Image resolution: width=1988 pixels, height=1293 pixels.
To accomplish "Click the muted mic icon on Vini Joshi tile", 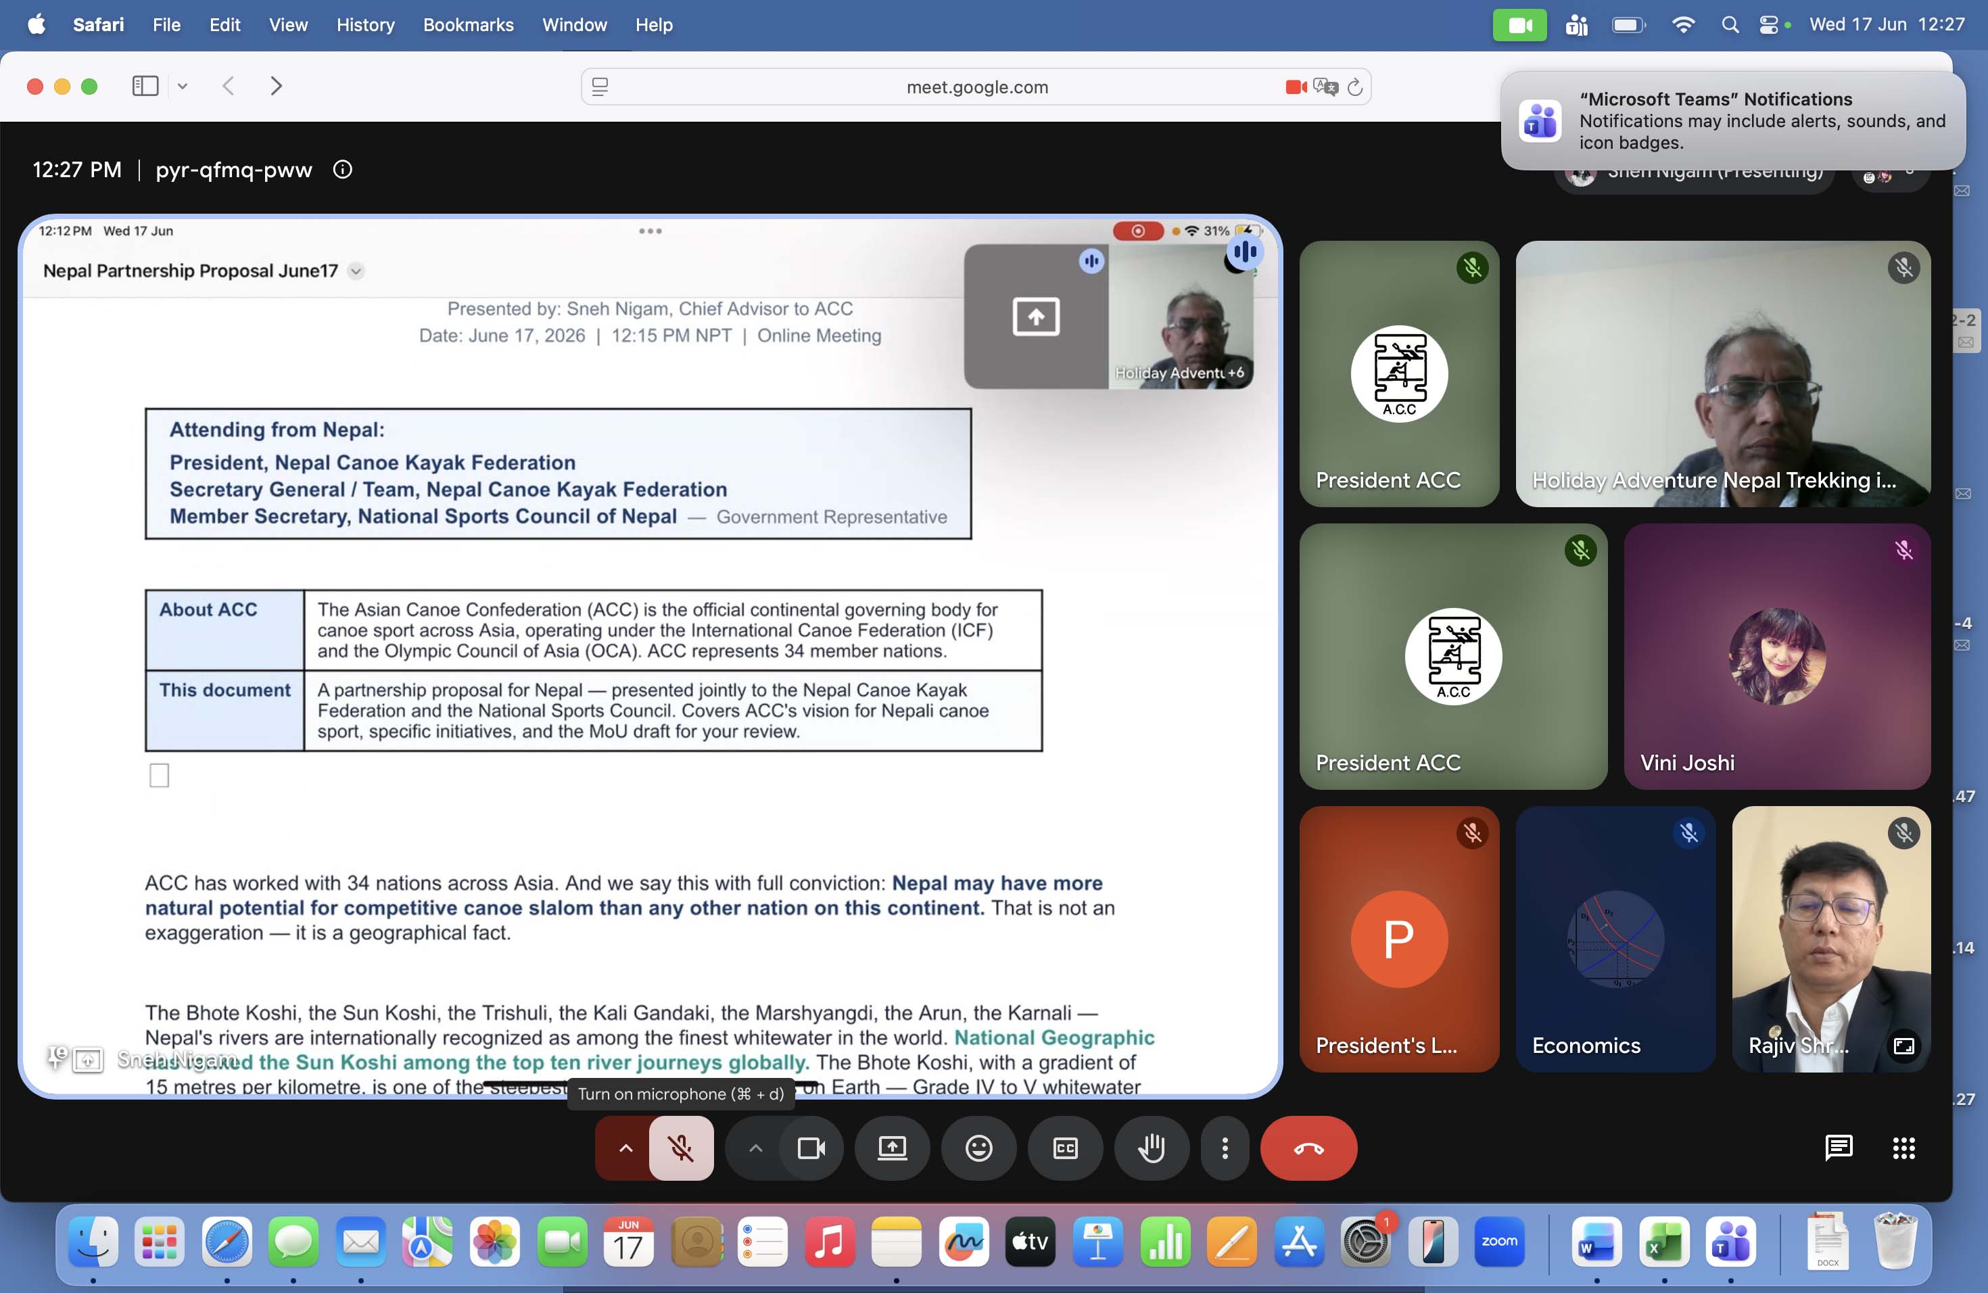I will tap(1903, 550).
